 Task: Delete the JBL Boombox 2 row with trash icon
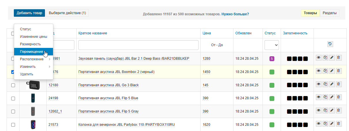(x=339, y=71)
